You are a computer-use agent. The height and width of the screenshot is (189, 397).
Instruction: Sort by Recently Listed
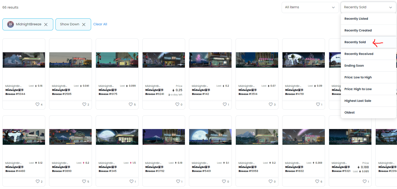(x=368, y=19)
